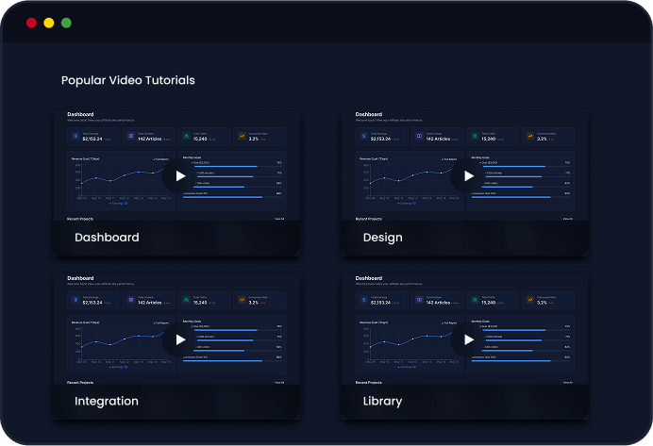Click the green traffic icon in Integration thumbnail
This screenshot has width=653, height=446.
186,301
